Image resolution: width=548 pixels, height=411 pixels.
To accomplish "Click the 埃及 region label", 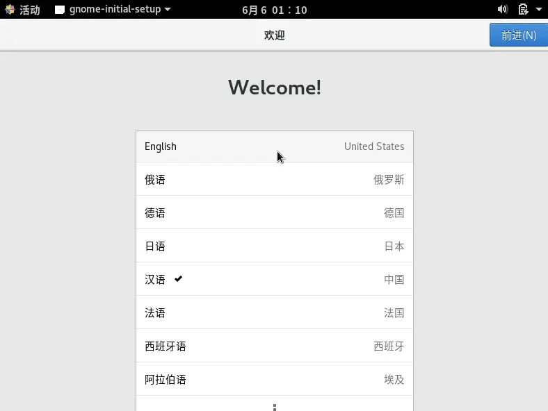I will coord(394,379).
